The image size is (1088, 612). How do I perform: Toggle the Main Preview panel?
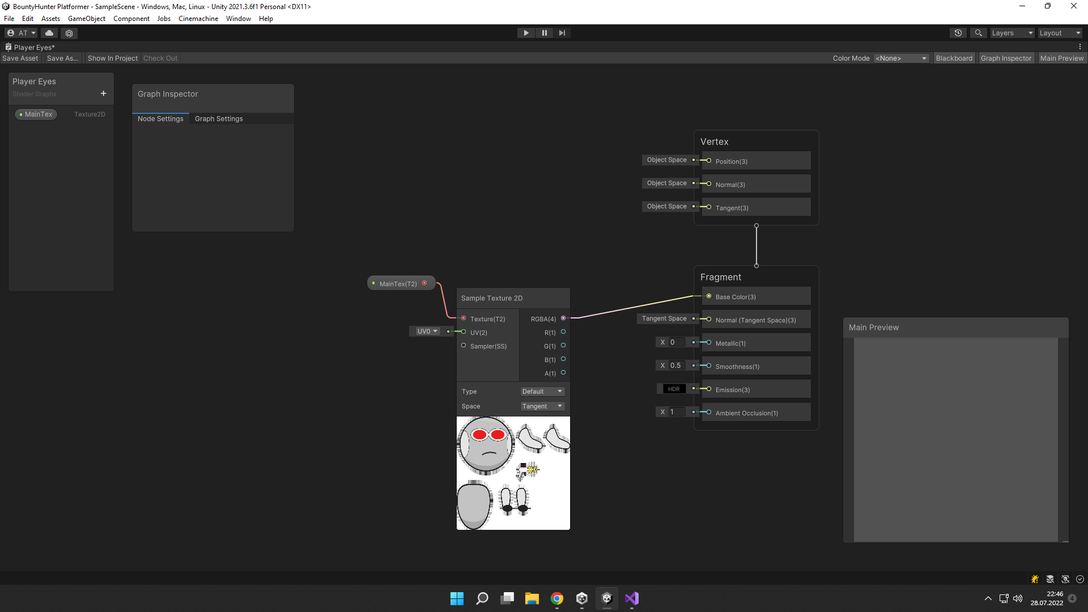1062,58
